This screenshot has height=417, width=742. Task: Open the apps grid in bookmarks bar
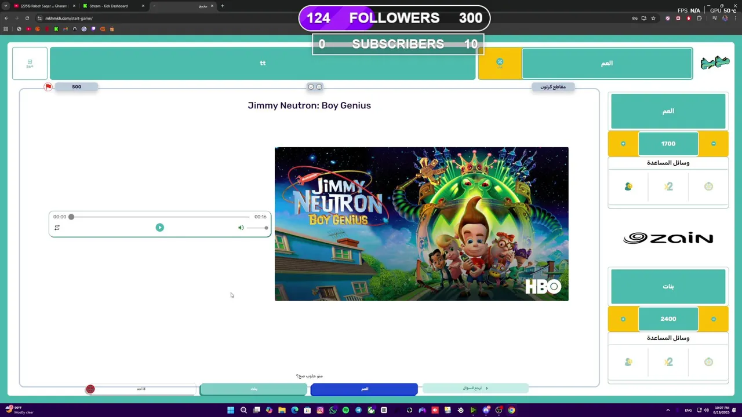6,29
